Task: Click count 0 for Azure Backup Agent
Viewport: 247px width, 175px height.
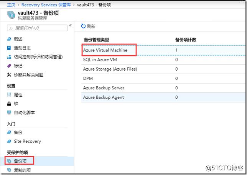Action: point(176,97)
